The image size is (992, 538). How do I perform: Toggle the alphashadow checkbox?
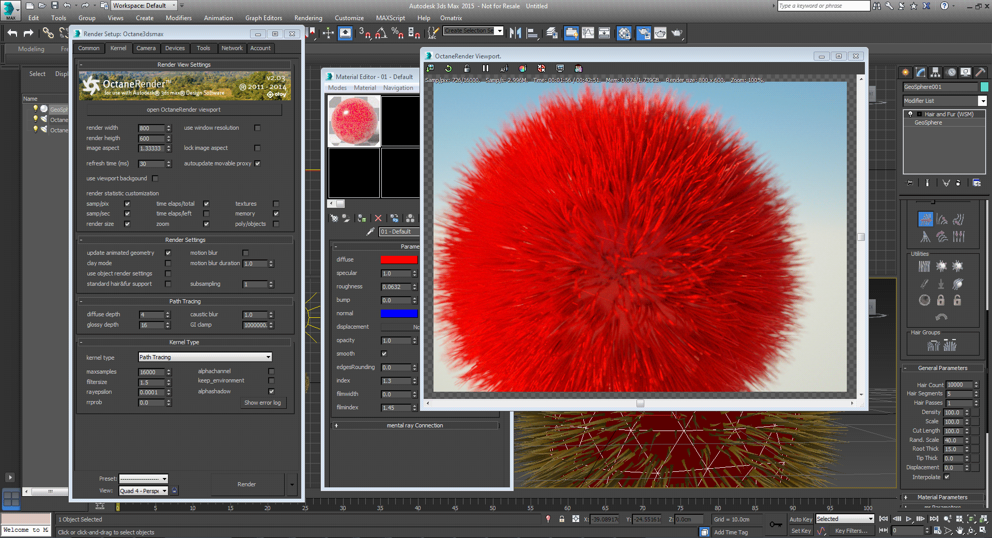271,391
